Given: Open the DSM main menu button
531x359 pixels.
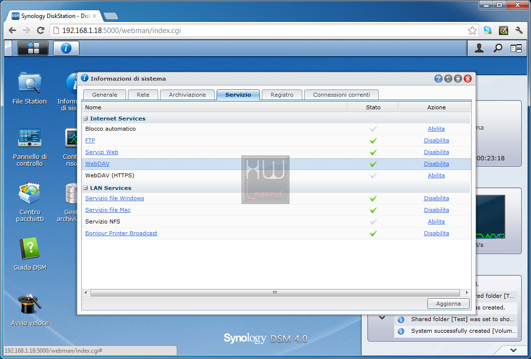Looking at the screenshot, I should [33, 48].
